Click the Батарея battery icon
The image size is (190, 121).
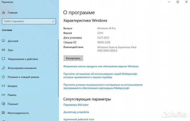pos(3,86)
